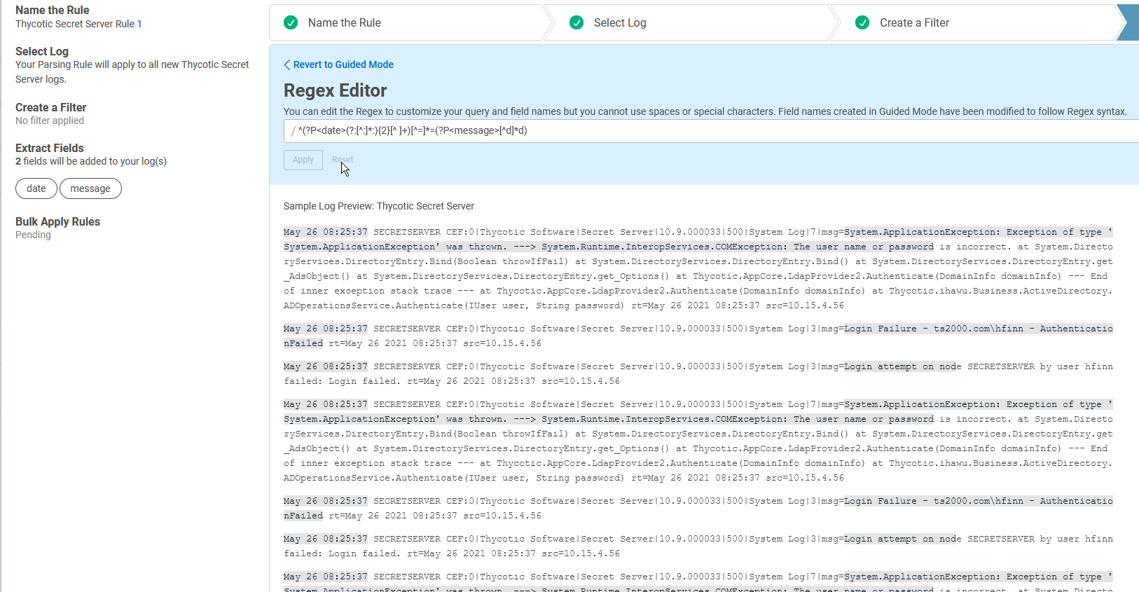Select the date extracted field pill

click(x=36, y=188)
